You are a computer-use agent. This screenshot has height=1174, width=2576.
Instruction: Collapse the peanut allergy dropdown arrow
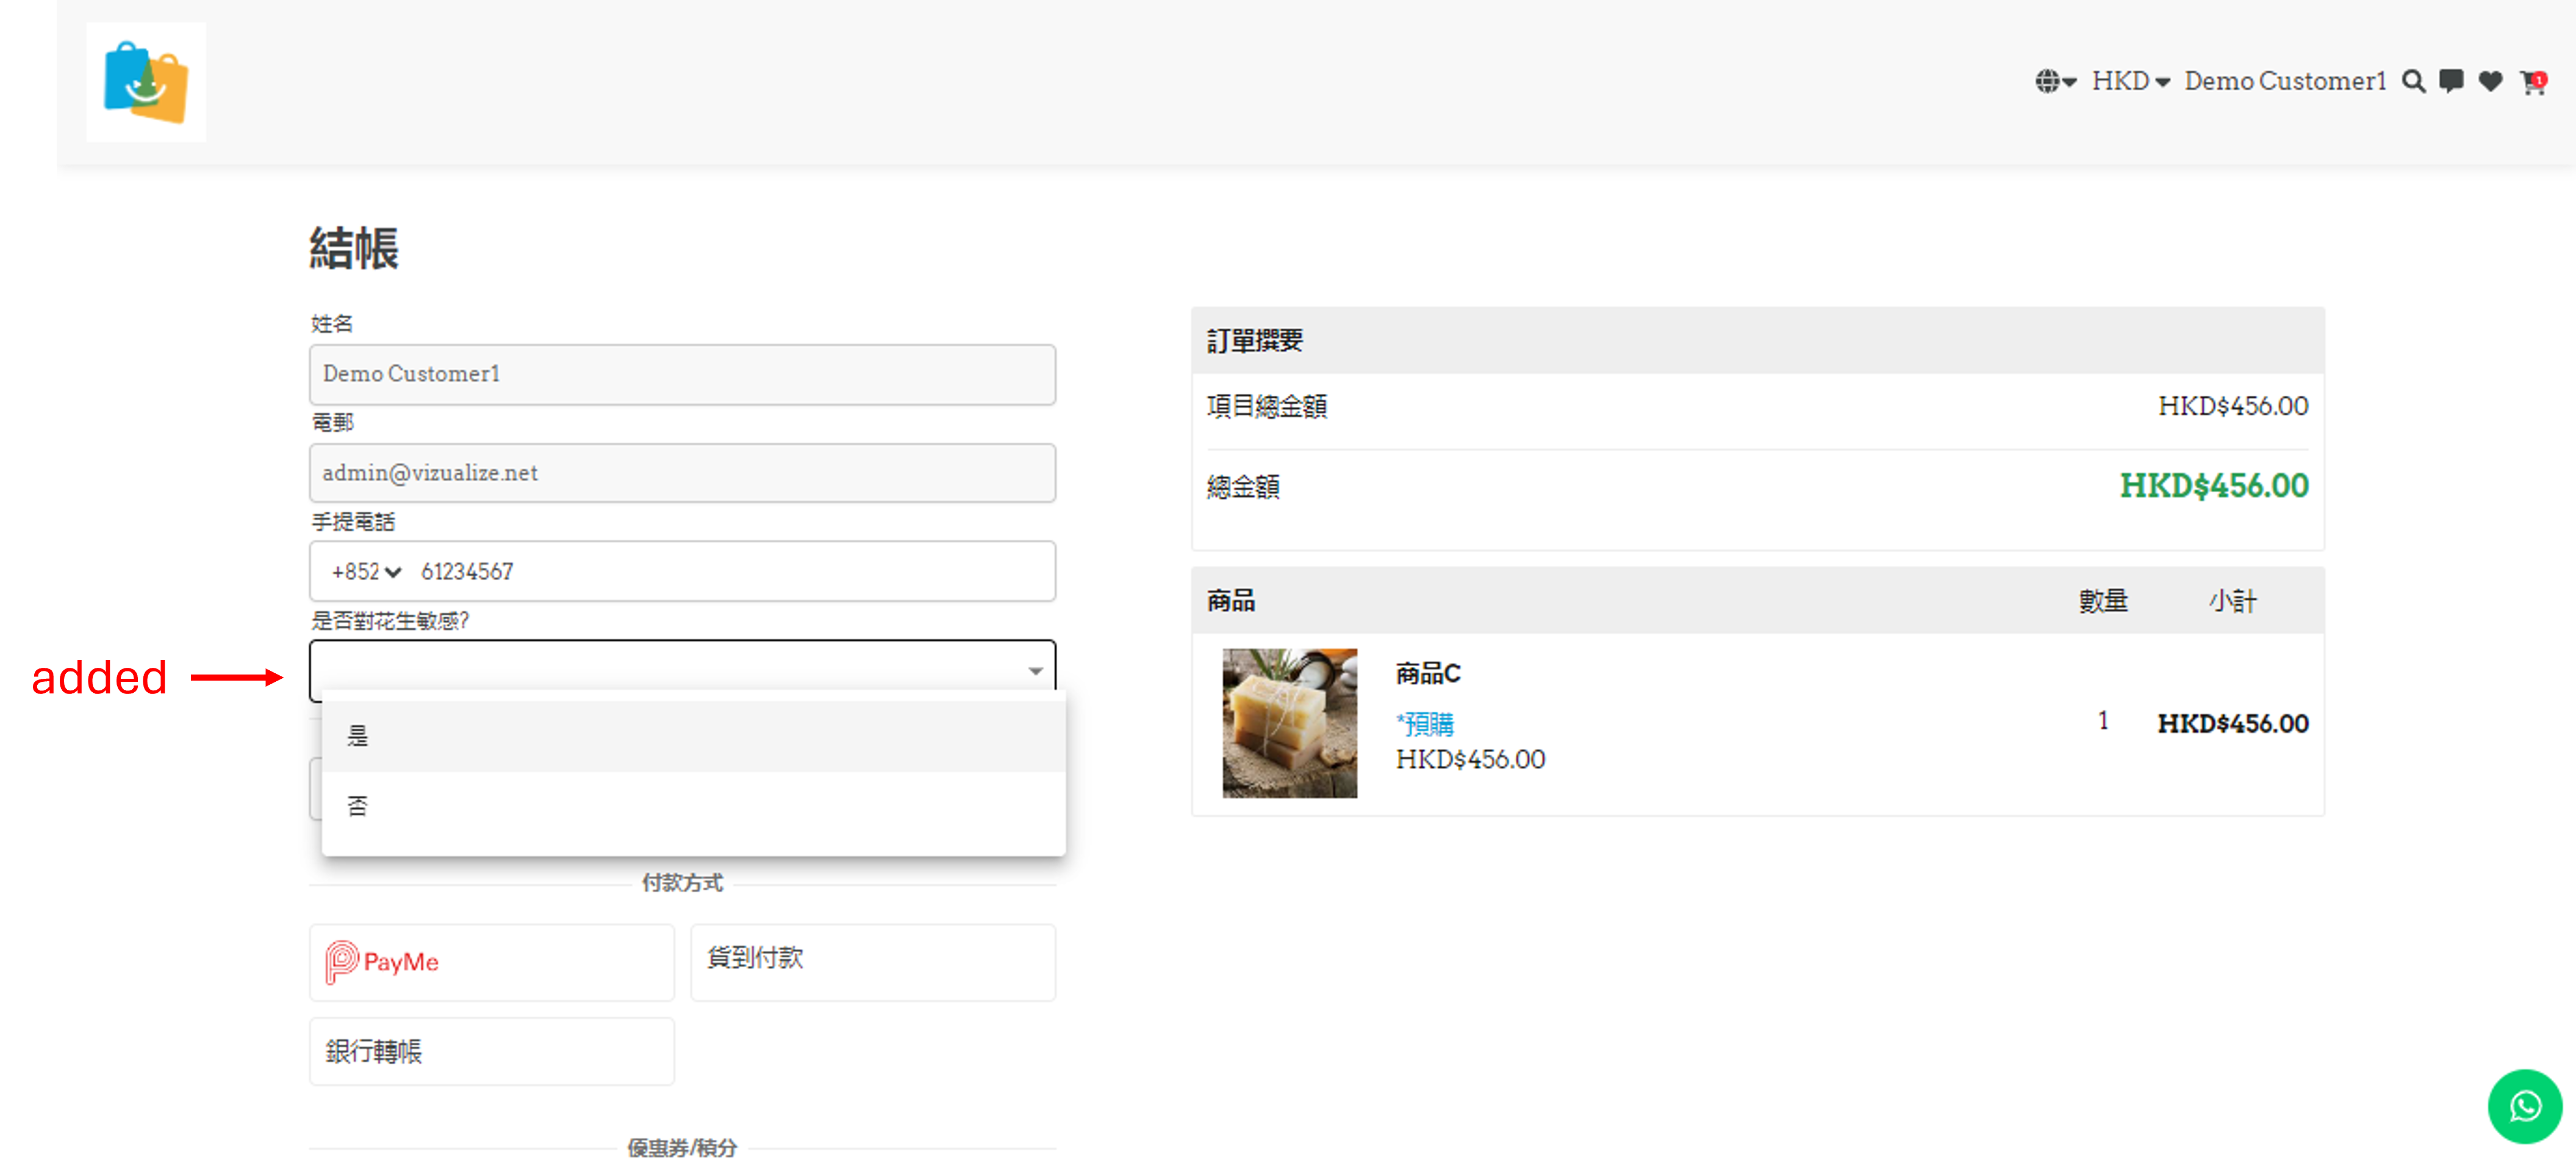pos(1035,671)
